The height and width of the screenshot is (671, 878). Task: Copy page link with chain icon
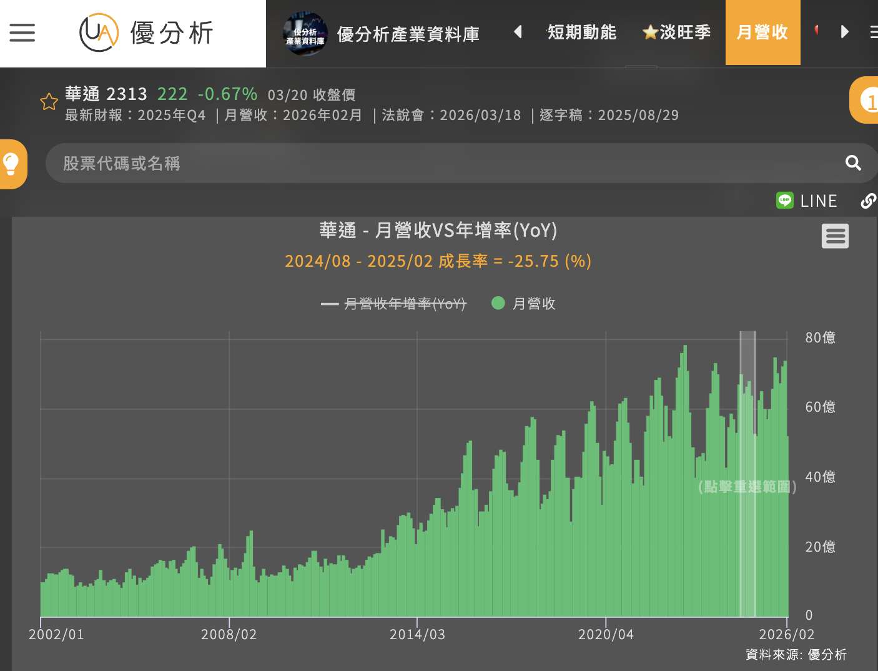[x=868, y=201]
